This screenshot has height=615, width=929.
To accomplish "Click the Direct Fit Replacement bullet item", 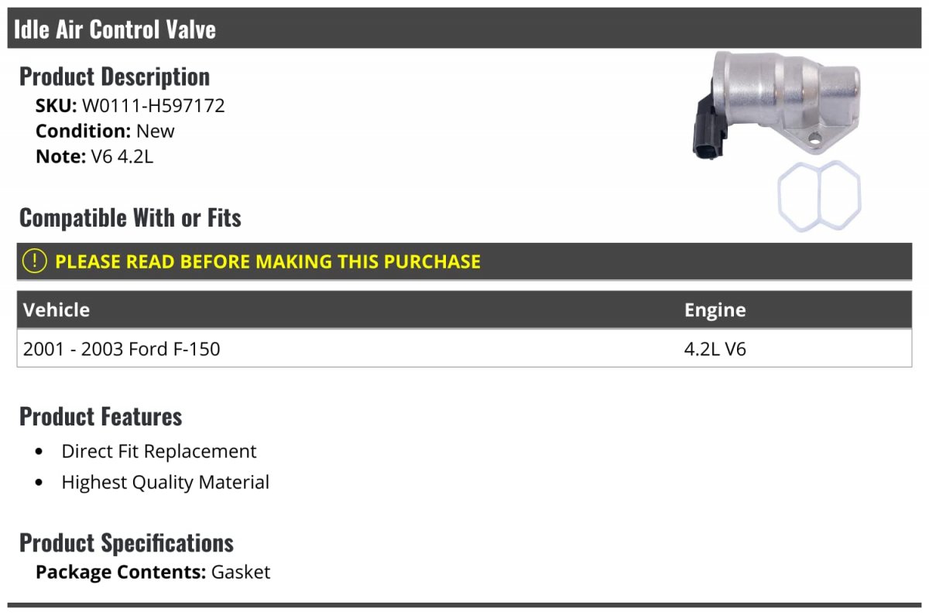I will coord(159,451).
